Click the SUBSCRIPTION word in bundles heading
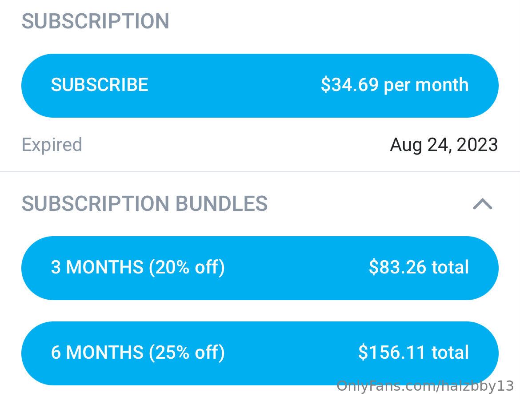Screen dimensions: 520x400 pyautogui.click(x=96, y=204)
